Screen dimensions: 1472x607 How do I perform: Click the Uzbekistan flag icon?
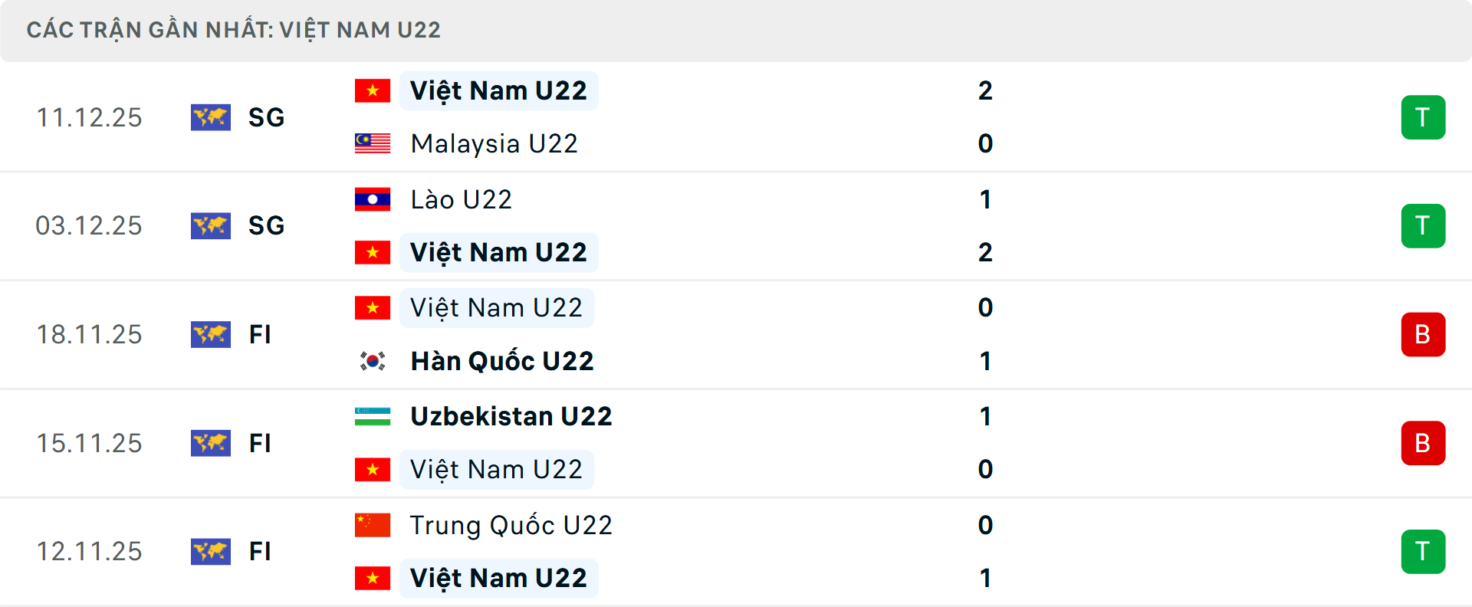click(x=373, y=416)
